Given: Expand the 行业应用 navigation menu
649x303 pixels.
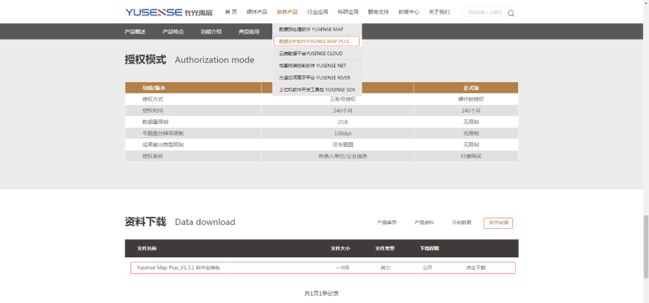Looking at the screenshot, I should (318, 12).
